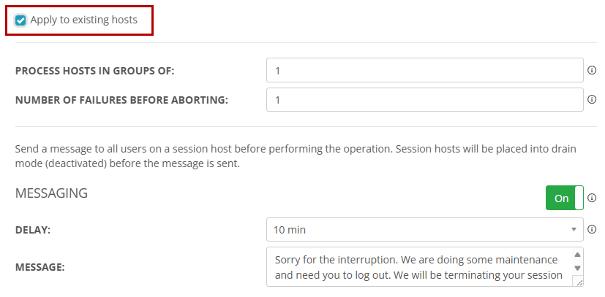This screenshot has width=605, height=297.
Task: Turn off the Messaging On switch
Action: pyautogui.click(x=564, y=198)
